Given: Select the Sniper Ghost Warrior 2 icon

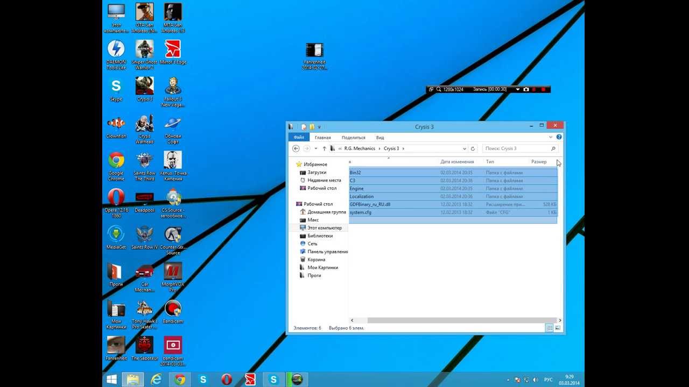Looking at the screenshot, I should click(144, 54).
